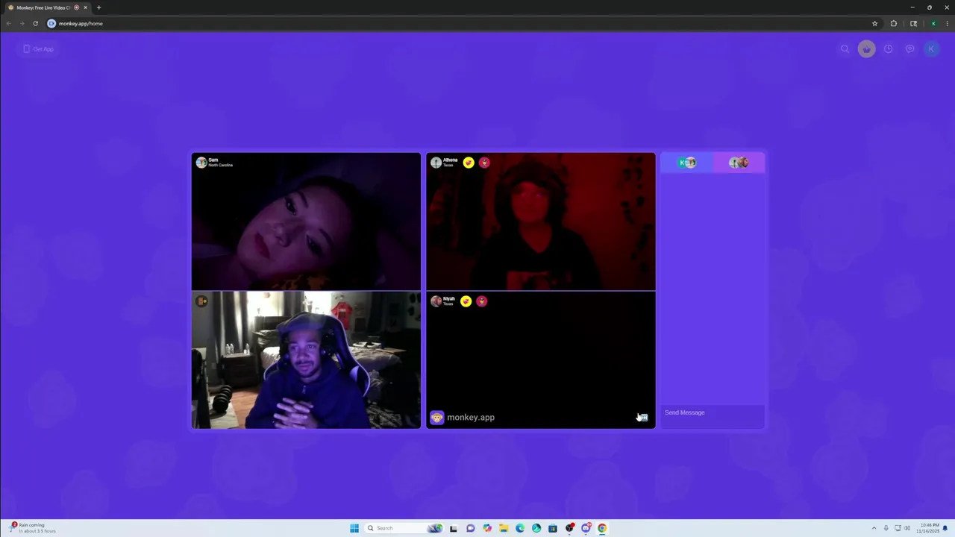
Task: Go back to the previous page
Action: pos(8,23)
